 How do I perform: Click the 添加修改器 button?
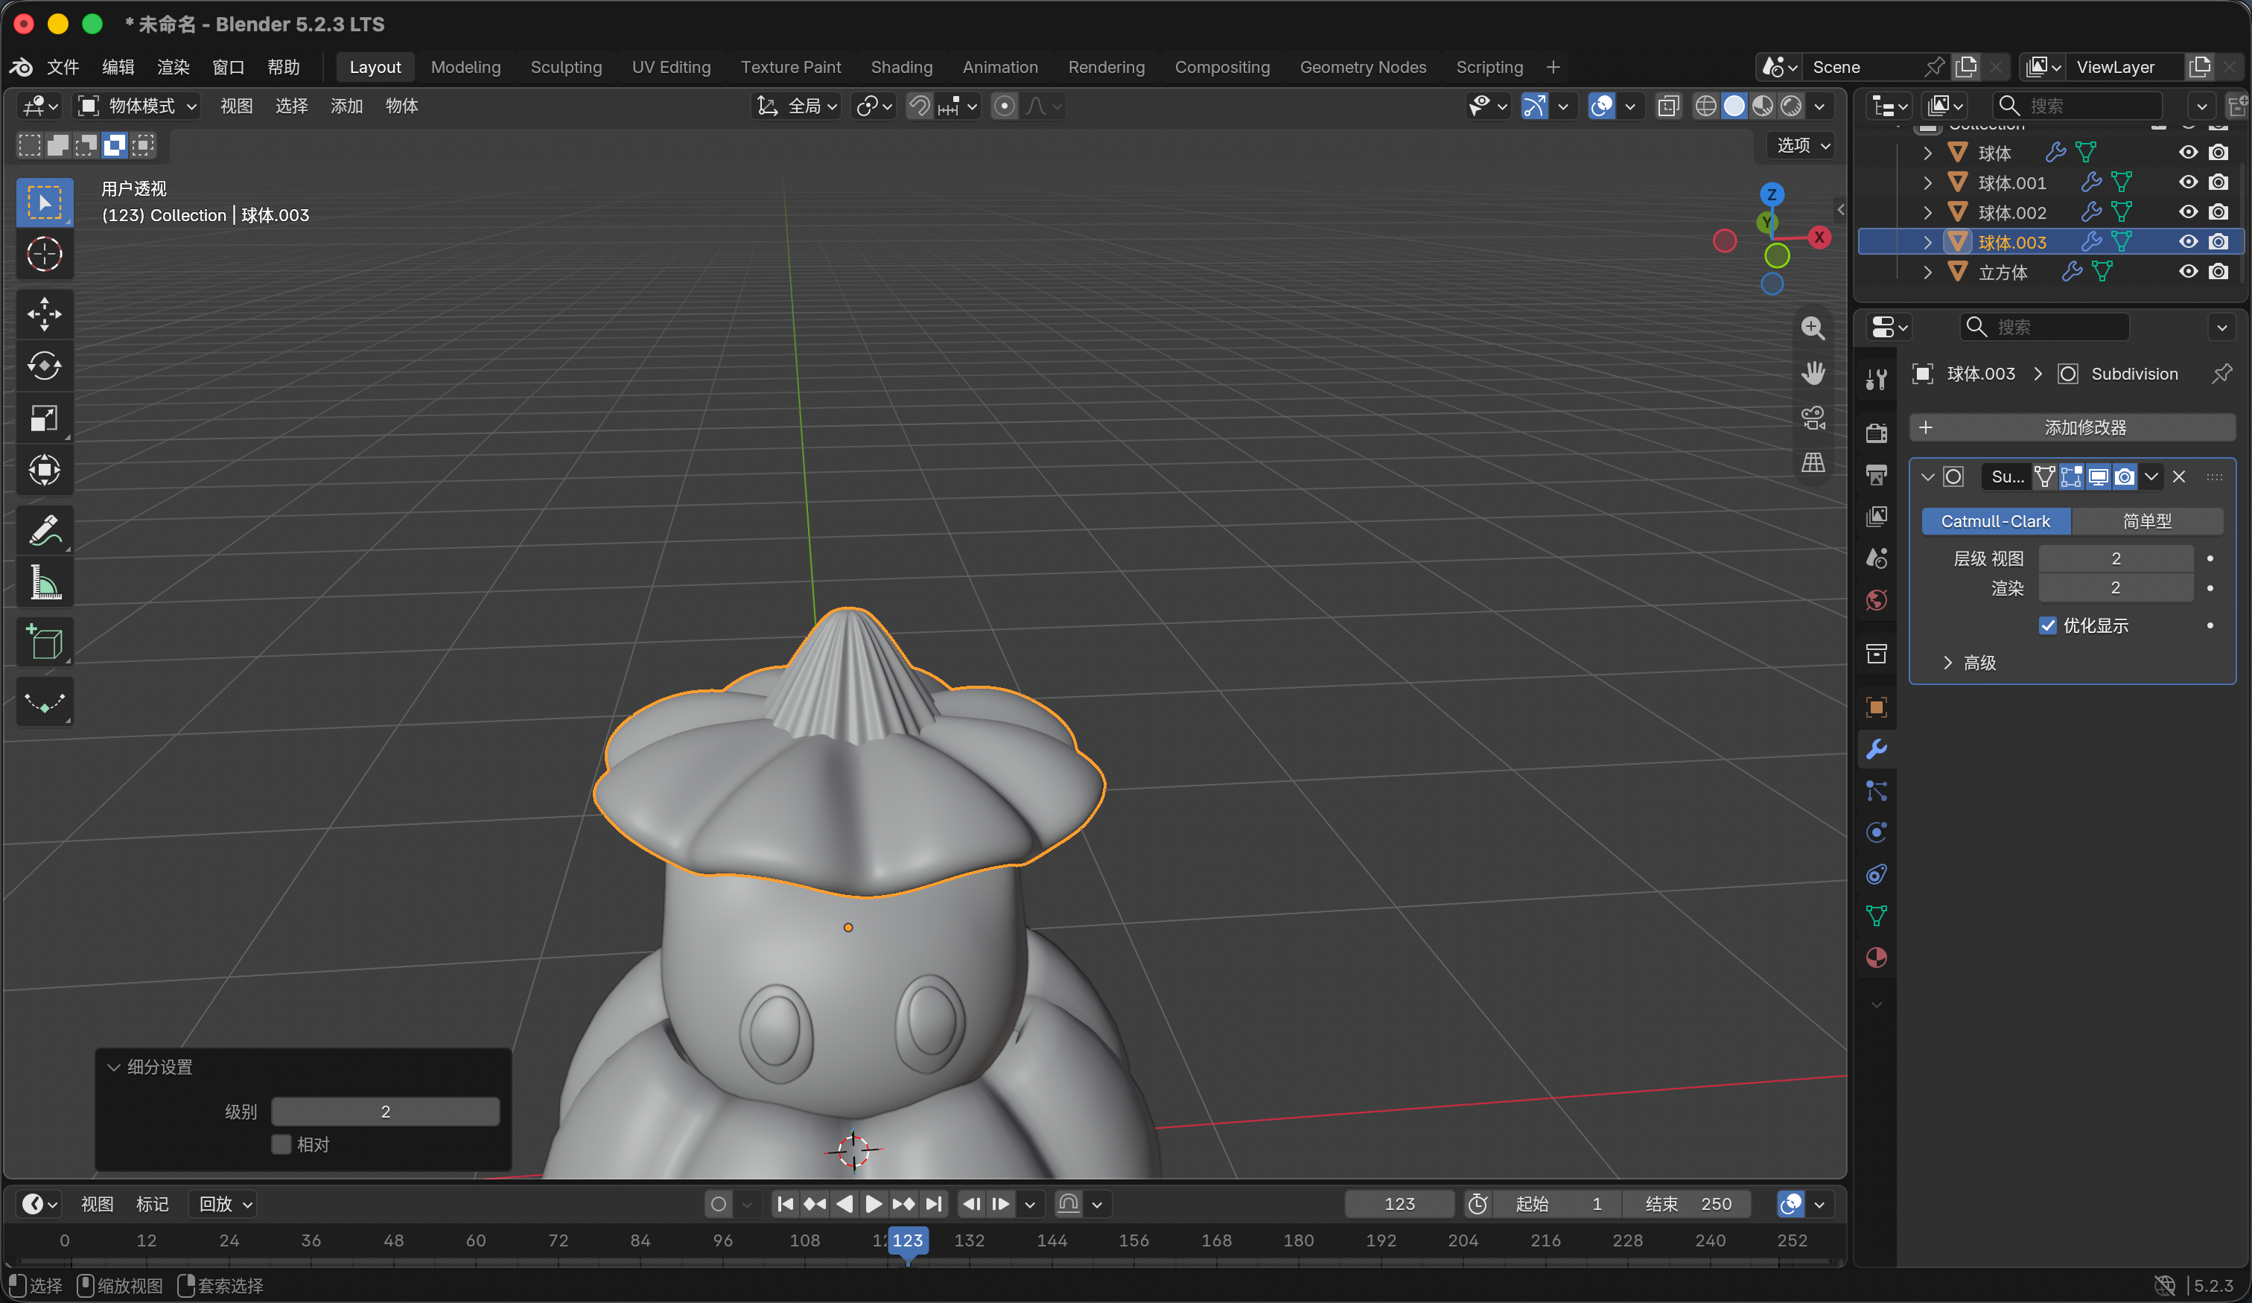point(2072,427)
